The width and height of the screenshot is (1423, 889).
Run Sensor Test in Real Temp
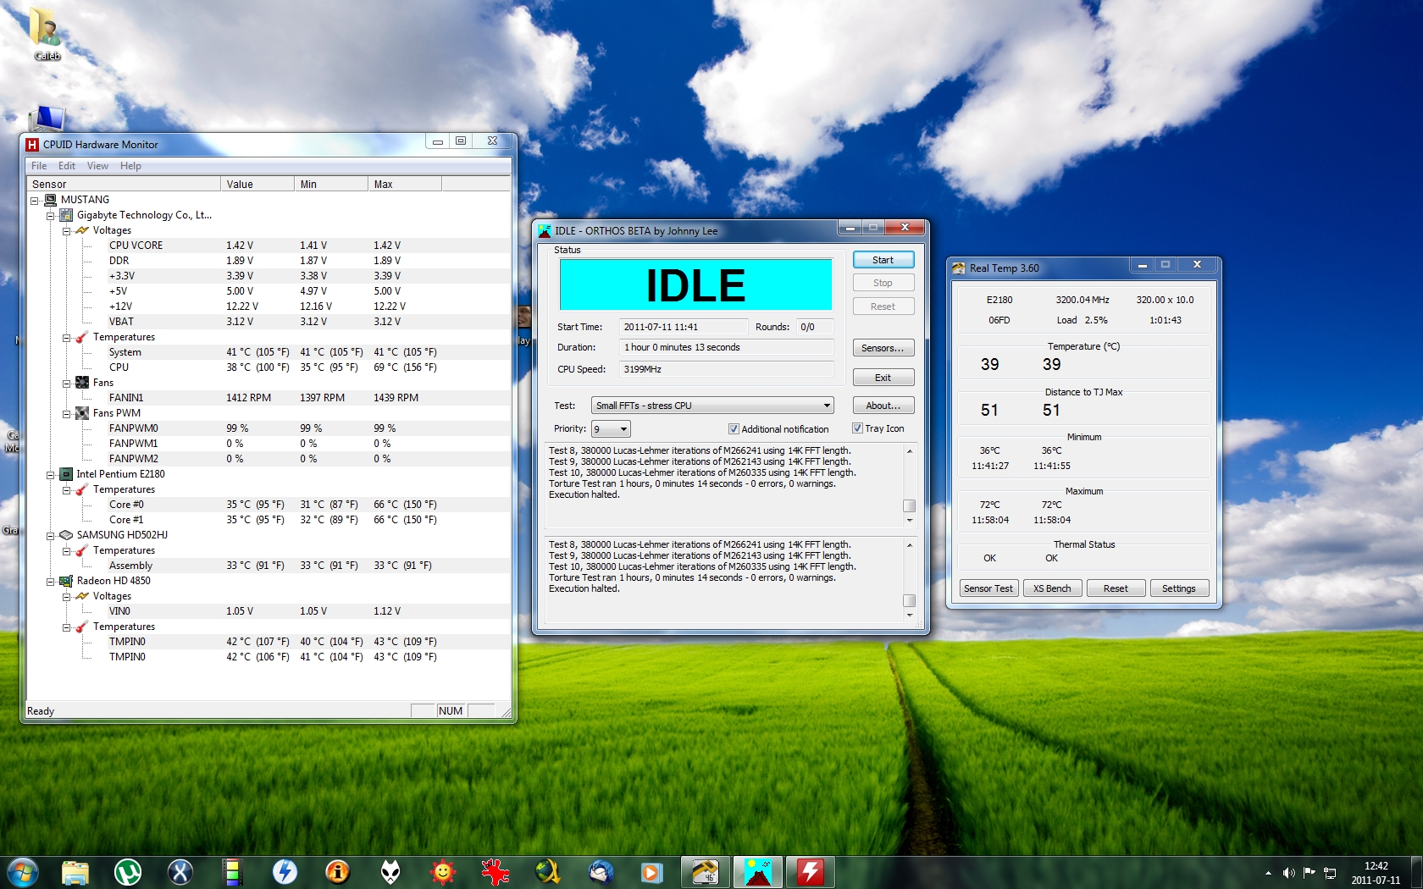(988, 588)
